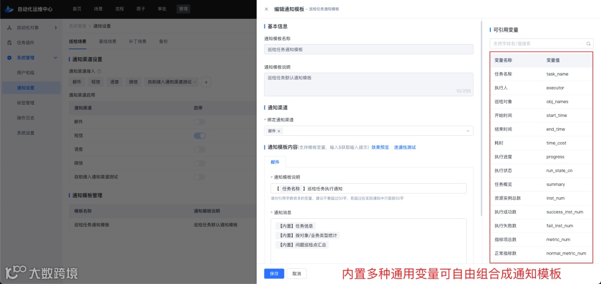601x284 pixels.
Task: Open the 场景 top menu
Action: (x=98, y=9)
